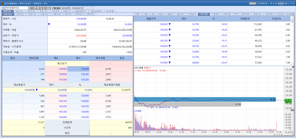Click the stock code 298380 field
Screen dimensions: 296x138
[56, 8]
